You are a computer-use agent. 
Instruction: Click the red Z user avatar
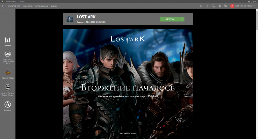click(232, 6)
